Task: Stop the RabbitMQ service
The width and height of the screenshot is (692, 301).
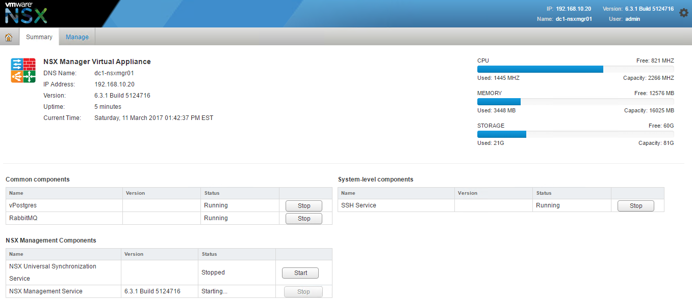Action: pyautogui.click(x=304, y=219)
